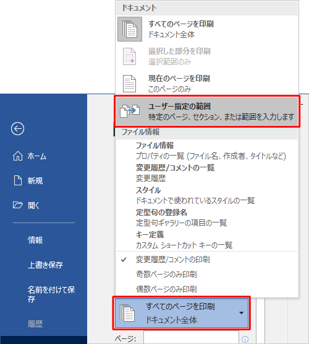This screenshot has width=309, height=344.
Task: Select 現在のページを印刷 option
Action: (x=206, y=84)
